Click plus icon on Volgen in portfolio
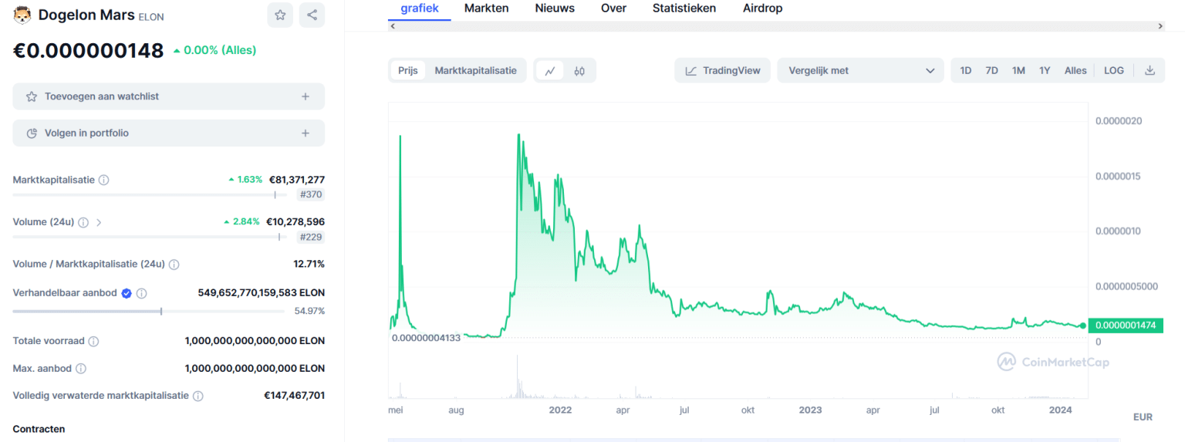 pos(306,133)
